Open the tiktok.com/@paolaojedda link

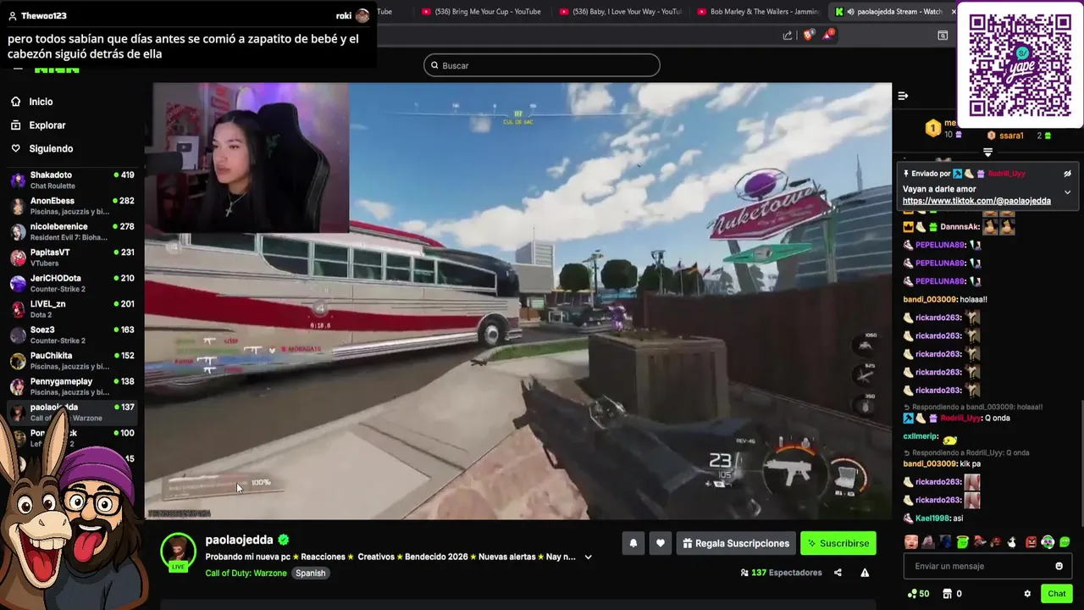tap(976, 201)
